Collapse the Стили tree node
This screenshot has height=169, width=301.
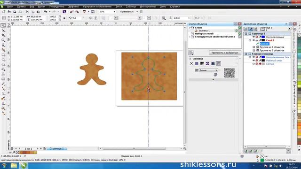tap(190, 28)
